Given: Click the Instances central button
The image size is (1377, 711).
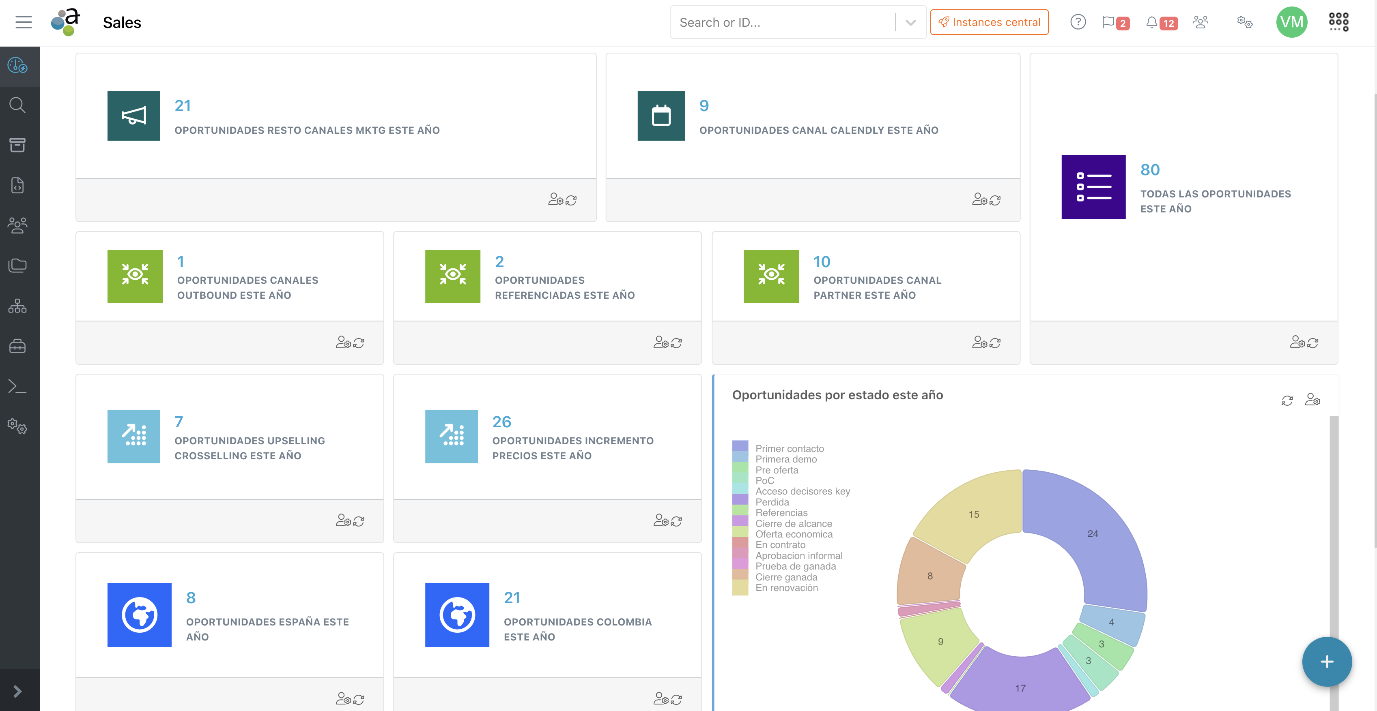Looking at the screenshot, I should (989, 22).
